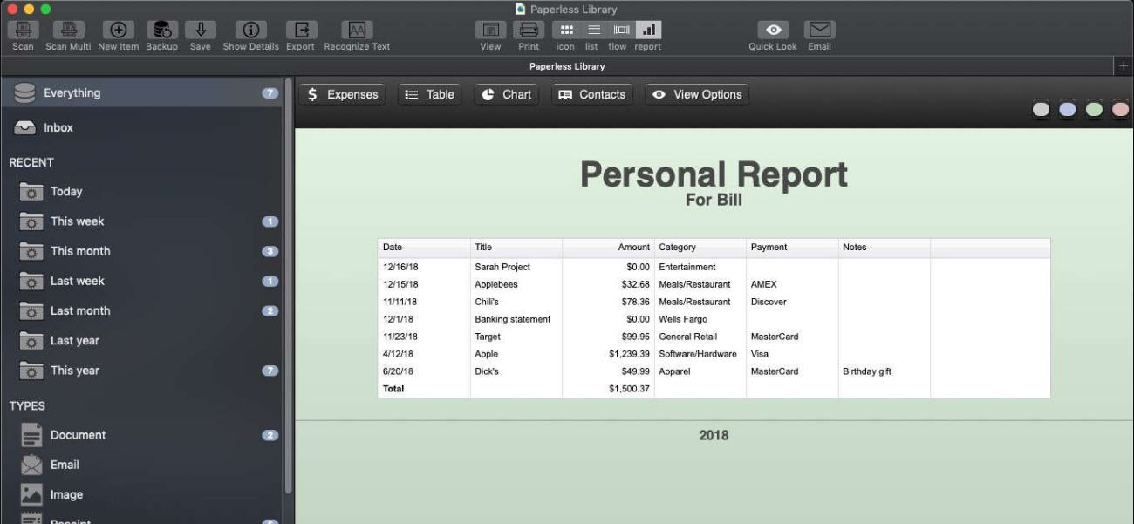The image size is (1134, 524).
Task: Create a New Item
Action: click(118, 33)
